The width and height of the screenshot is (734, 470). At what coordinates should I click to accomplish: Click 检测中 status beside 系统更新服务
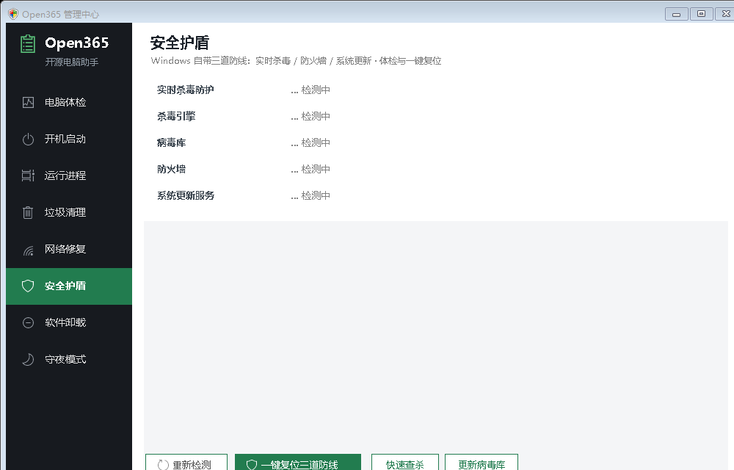pyautogui.click(x=310, y=195)
